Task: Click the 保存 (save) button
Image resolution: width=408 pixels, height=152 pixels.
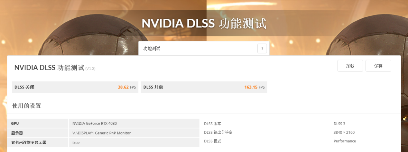Action: click(378, 66)
